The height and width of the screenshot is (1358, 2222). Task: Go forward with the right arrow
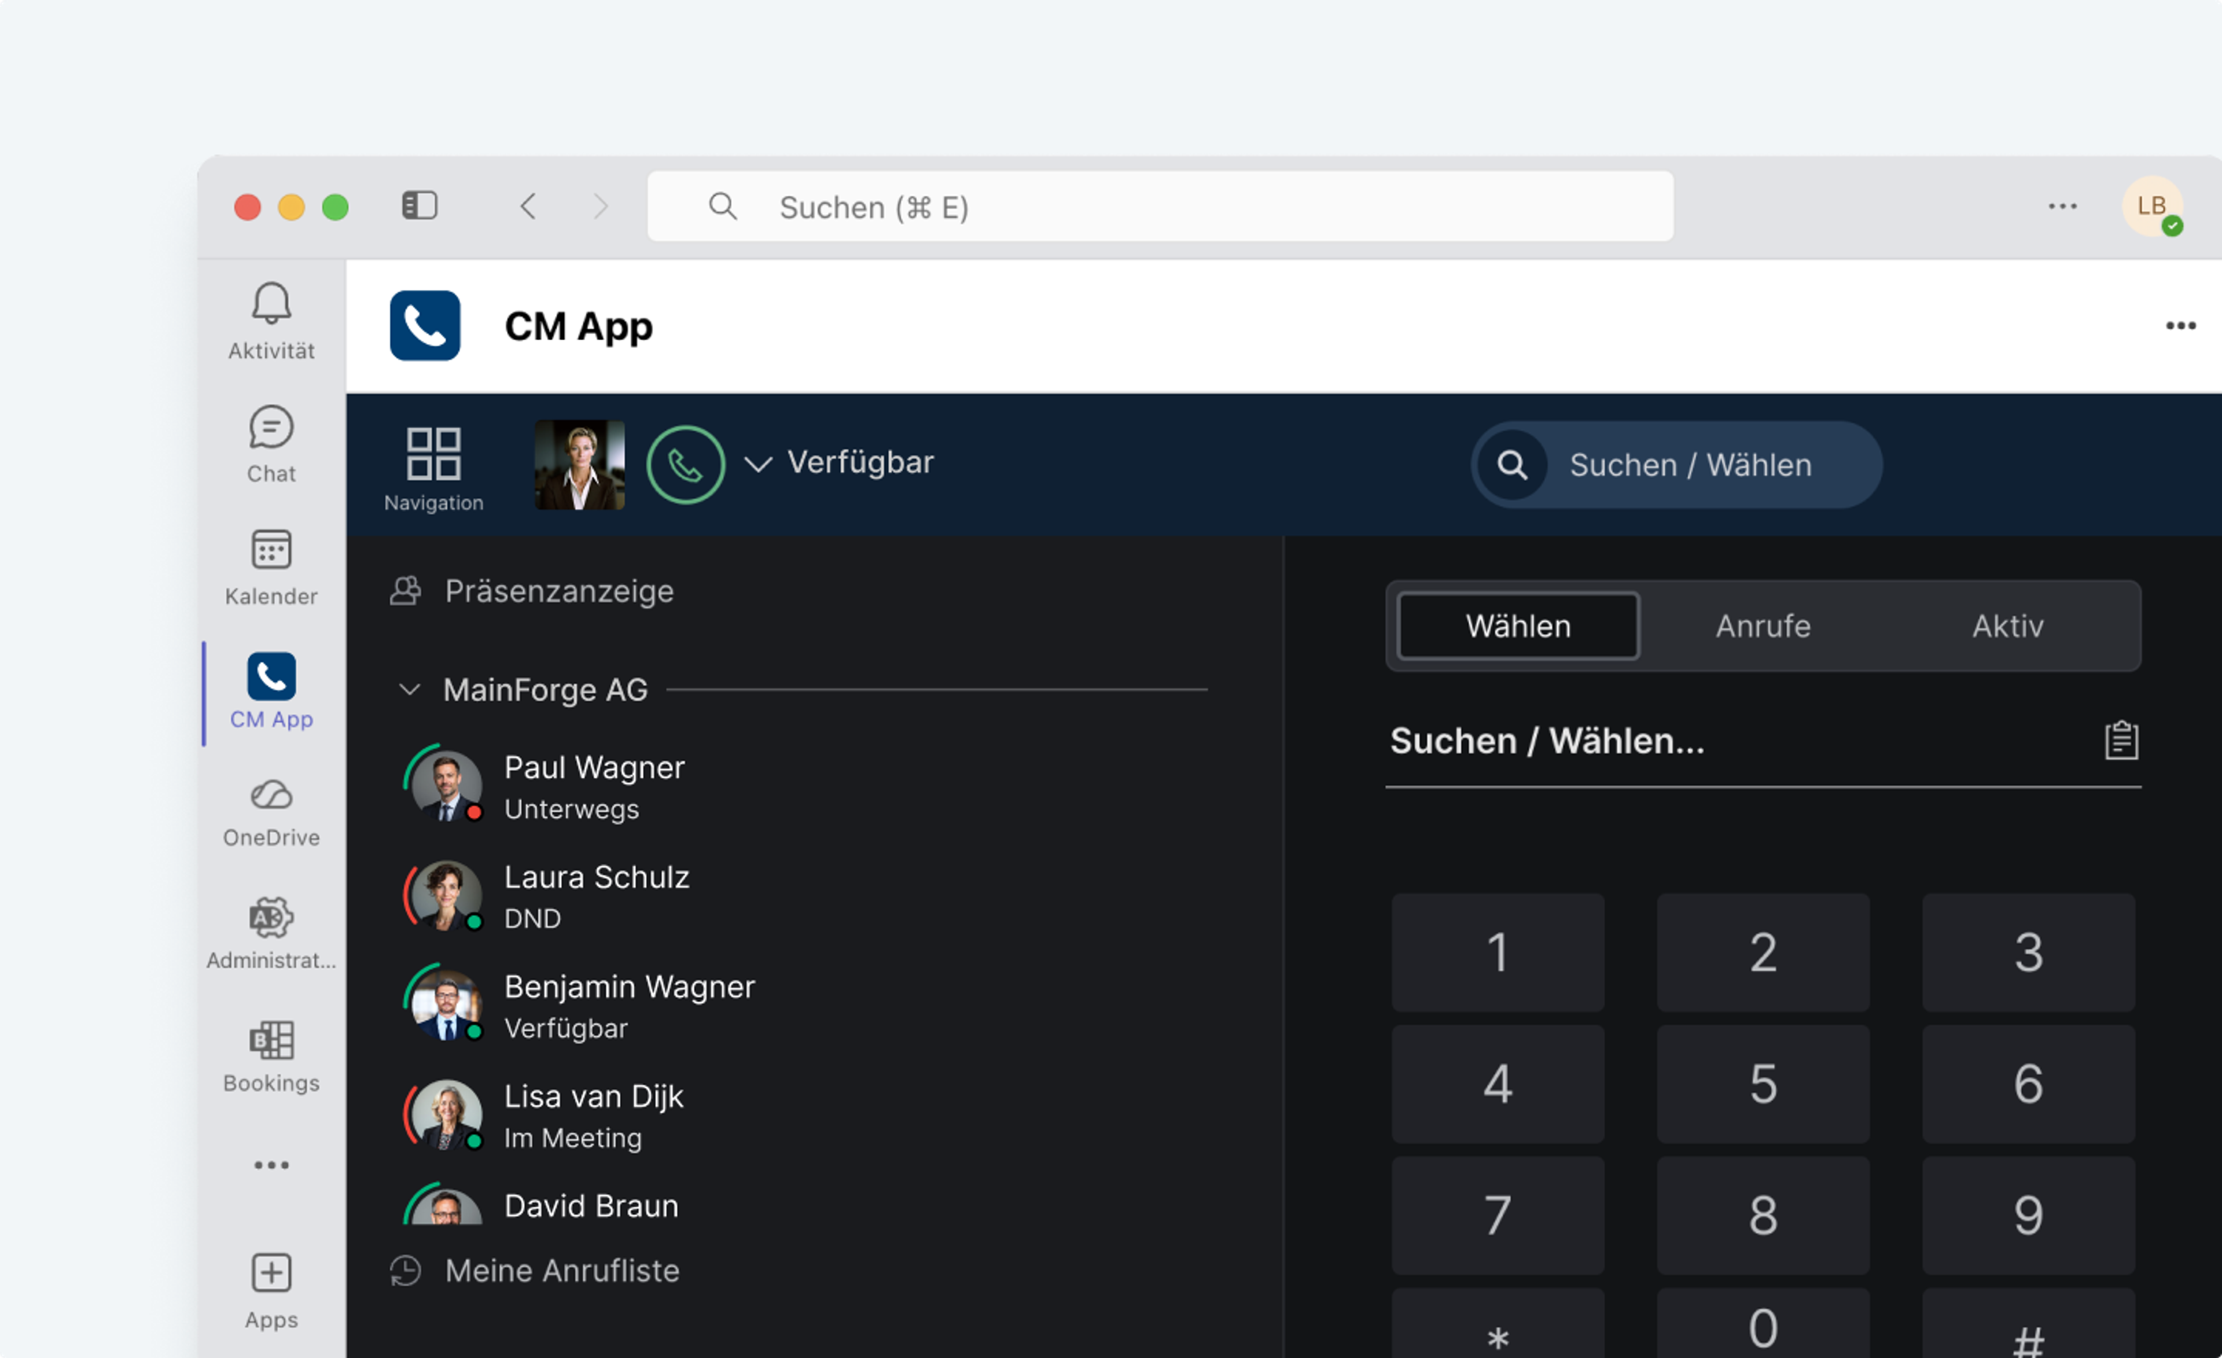(601, 205)
